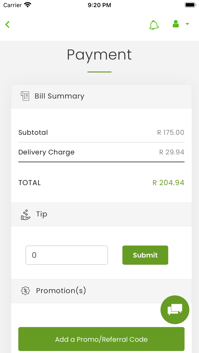
Task: Click the Delivery Charge row
Action: click(101, 152)
